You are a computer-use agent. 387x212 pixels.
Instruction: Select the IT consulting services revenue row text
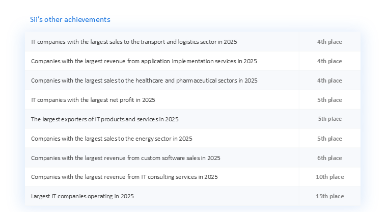[124, 177]
